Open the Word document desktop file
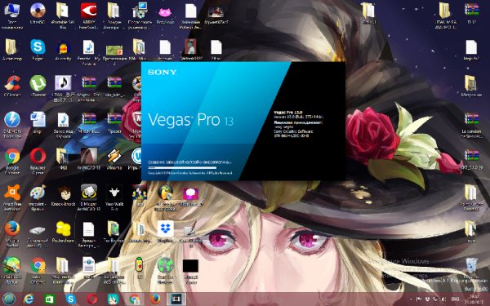The width and height of the screenshot is (490, 306). [38, 120]
